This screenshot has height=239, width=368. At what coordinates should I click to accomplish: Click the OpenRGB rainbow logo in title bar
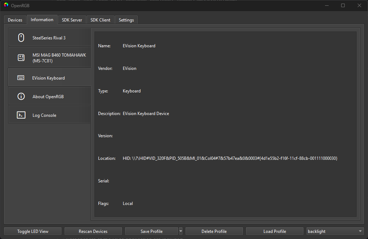coord(6,5)
